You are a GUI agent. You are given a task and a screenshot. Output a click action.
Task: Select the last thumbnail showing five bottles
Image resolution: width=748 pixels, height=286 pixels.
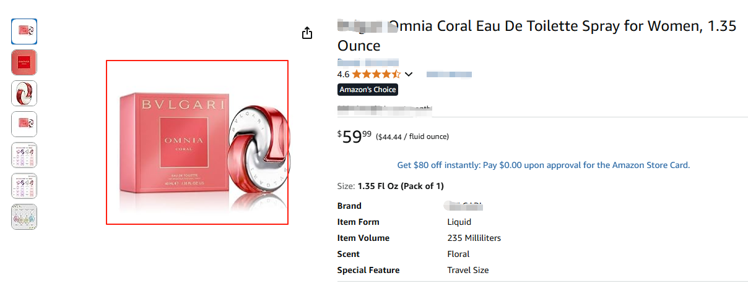[24, 217]
